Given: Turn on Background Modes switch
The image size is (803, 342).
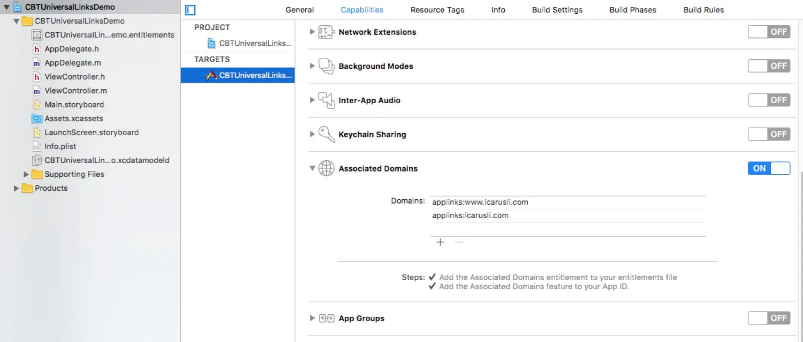Looking at the screenshot, I should click(x=769, y=66).
